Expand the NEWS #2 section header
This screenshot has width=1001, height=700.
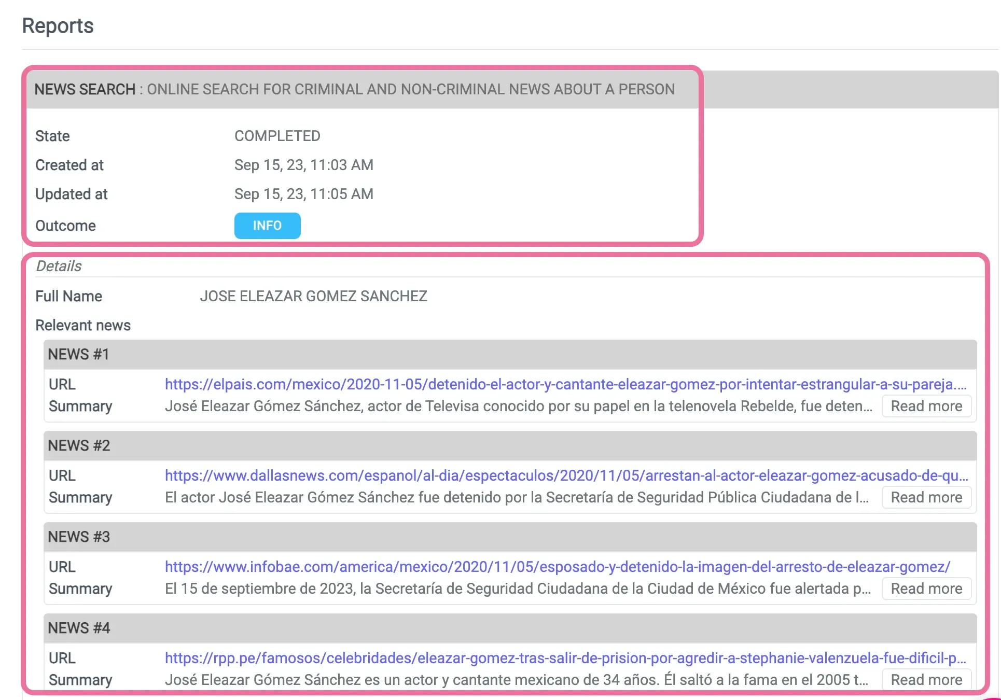pos(79,445)
